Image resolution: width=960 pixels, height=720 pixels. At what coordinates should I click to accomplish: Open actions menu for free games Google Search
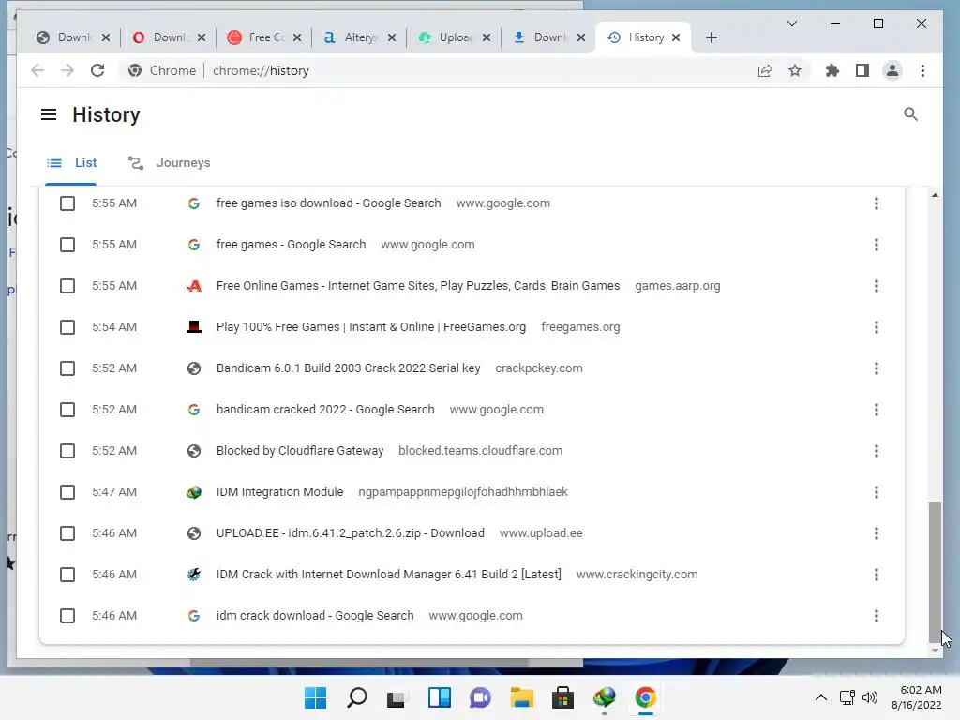[877, 245]
